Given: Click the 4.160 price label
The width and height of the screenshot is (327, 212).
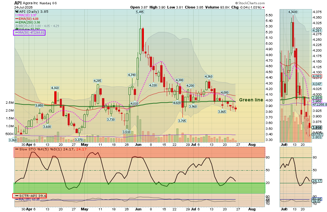Looking at the screenshot, I should click(55, 88).
